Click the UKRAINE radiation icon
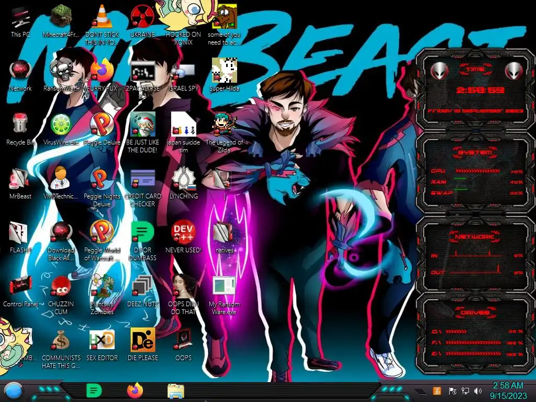This screenshot has width=536, height=402. [142, 17]
